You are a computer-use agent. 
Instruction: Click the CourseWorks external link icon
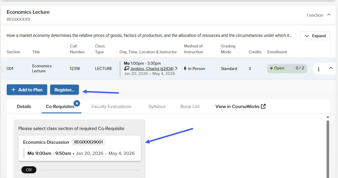pyautogui.click(x=263, y=106)
